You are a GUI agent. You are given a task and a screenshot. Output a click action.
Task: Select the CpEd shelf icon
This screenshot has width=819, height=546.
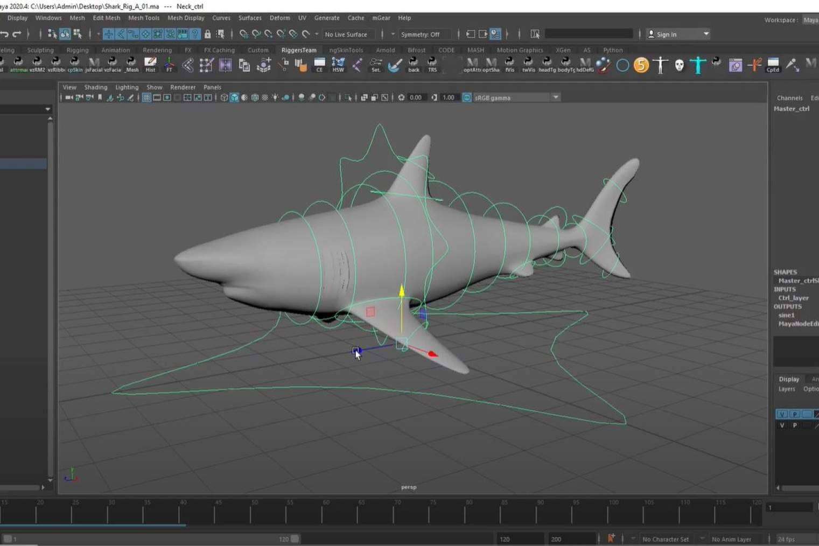coord(772,65)
